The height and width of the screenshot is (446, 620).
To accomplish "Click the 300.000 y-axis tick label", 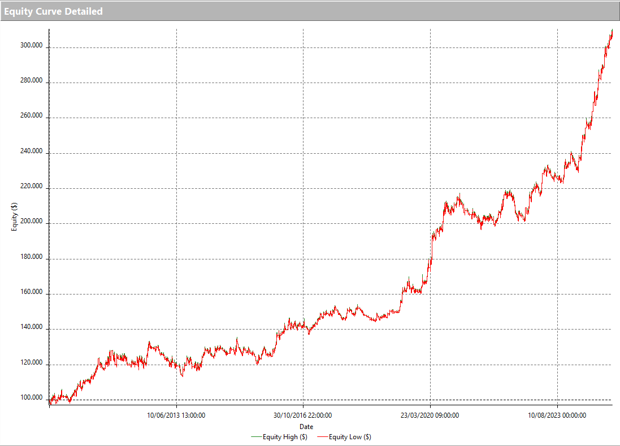I will pos(32,45).
